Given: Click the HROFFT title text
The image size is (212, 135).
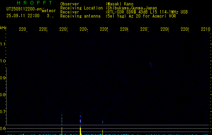Looking at the screenshot, I should point(34,3).
